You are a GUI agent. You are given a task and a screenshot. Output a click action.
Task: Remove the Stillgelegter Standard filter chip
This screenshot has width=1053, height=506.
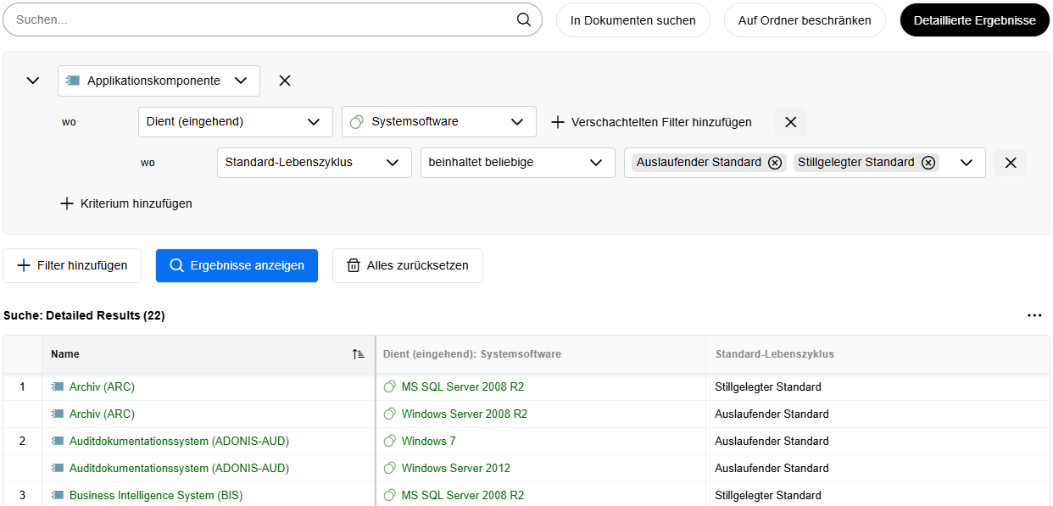point(928,162)
